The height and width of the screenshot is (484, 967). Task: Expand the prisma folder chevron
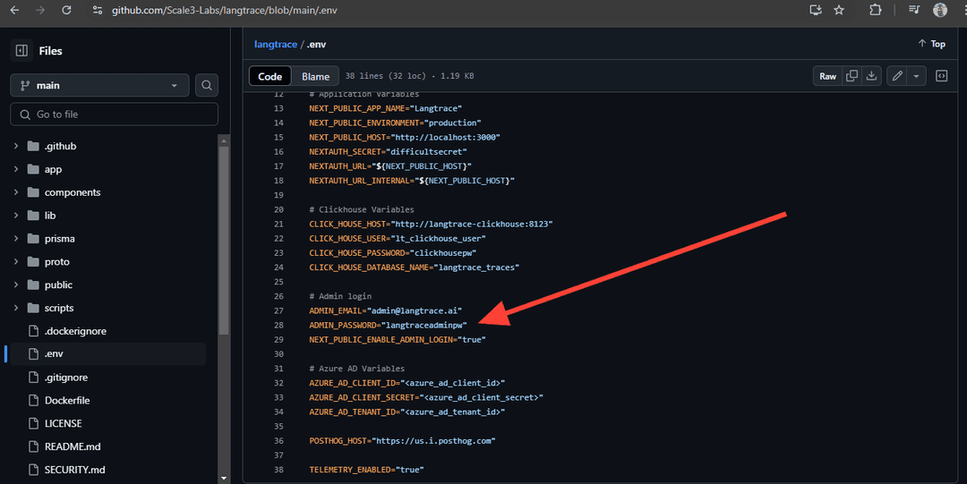pos(16,239)
